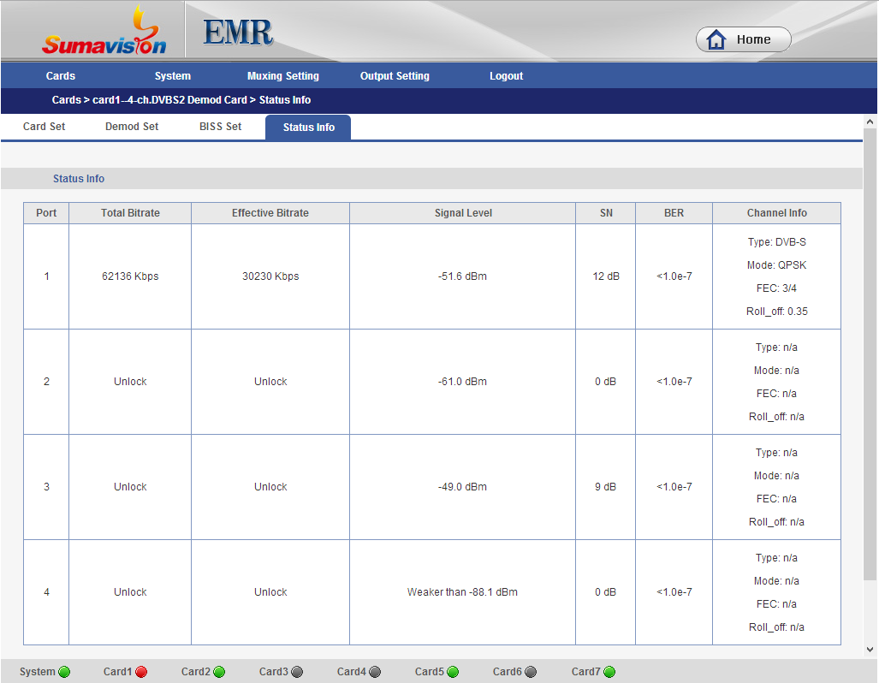
Task: Click the Status Info section heading
Action: coord(79,178)
